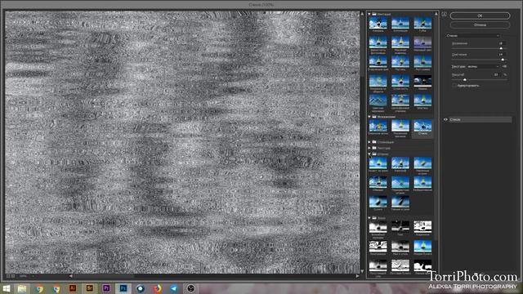
Task: Select the Аппликация (Cutout) filter thumbnail
Action: click(400, 24)
